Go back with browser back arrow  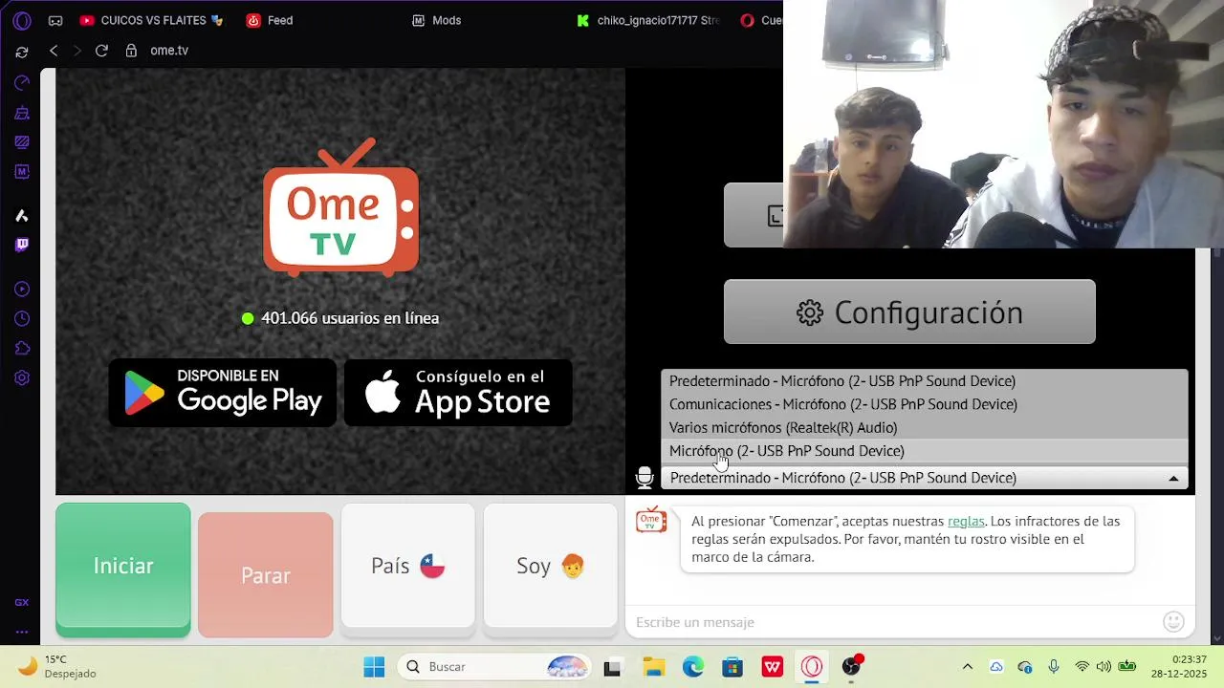tap(54, 50)
